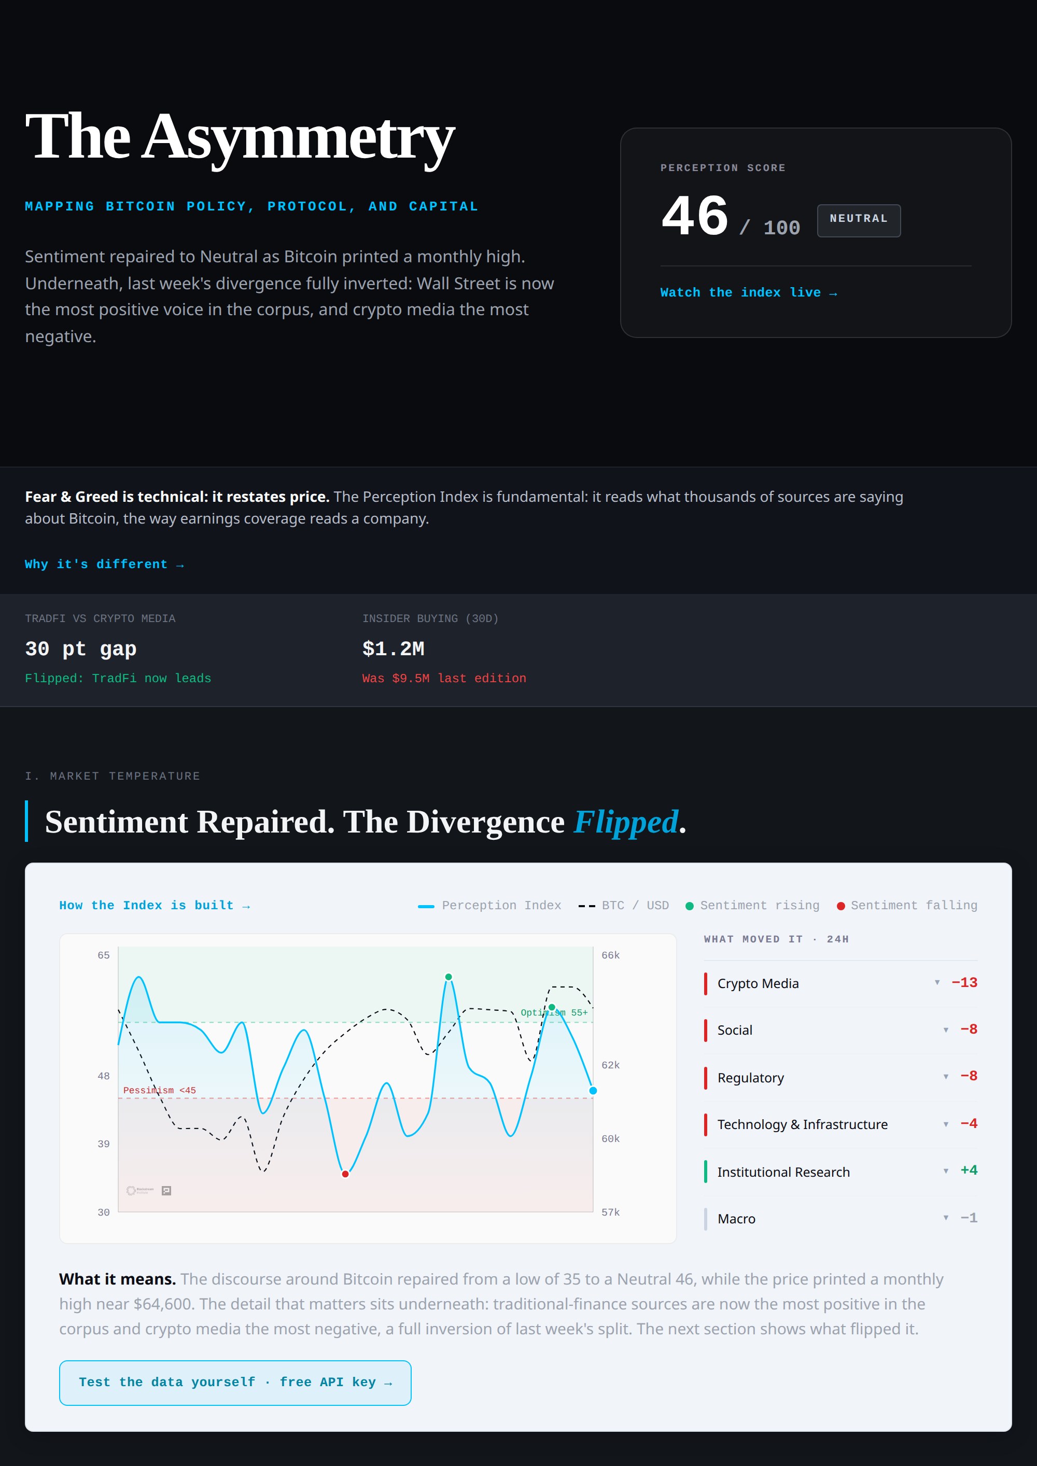Click 'I. MARKET TEMPERATURE' section label
Viewport: 1037px width, 1466px height.
pyautogui.click(x=113, y=776)
